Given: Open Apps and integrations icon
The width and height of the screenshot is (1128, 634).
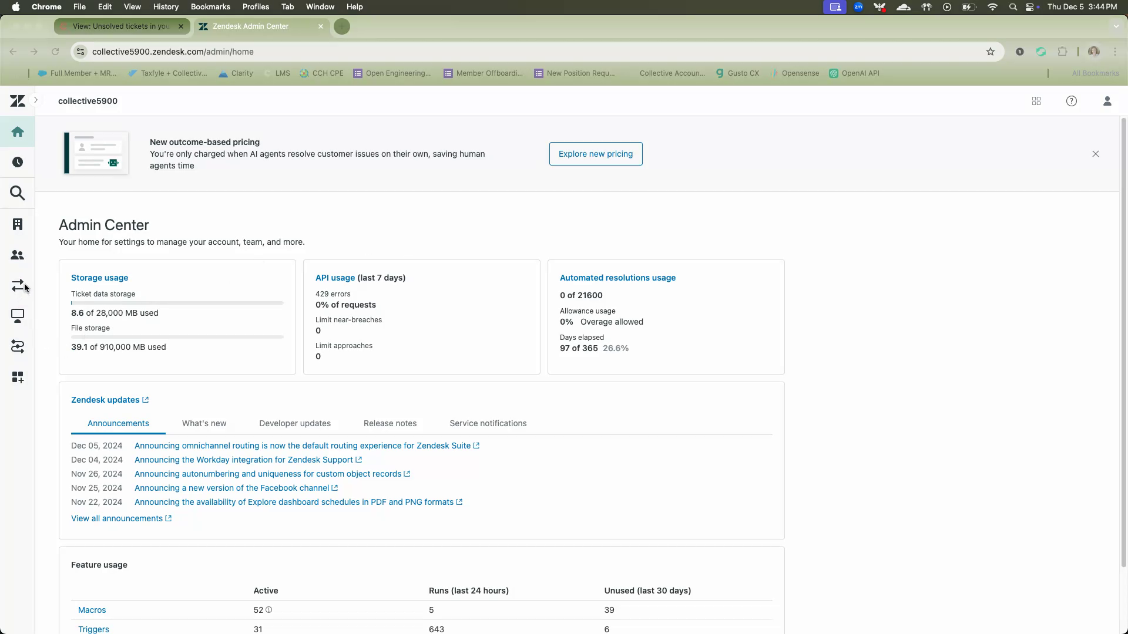Looking at the screenshot, I should (18, 377).
